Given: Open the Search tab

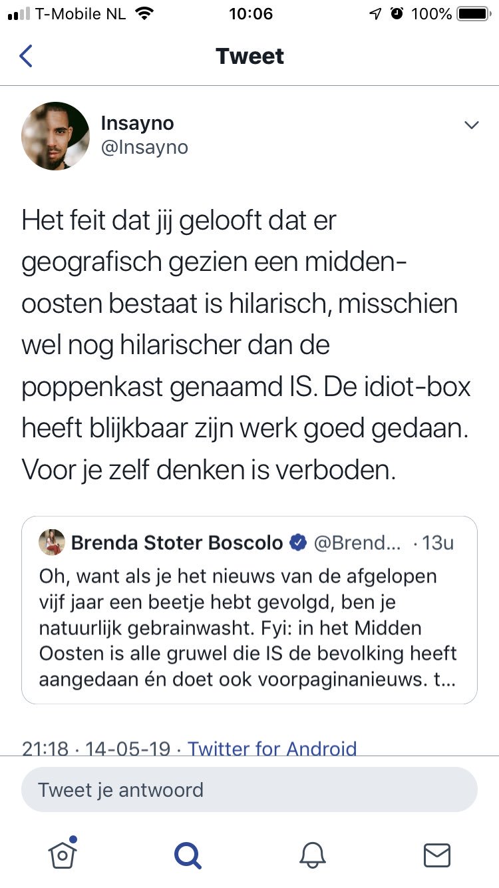Looking at the screenshot, I should click(187, 854).
